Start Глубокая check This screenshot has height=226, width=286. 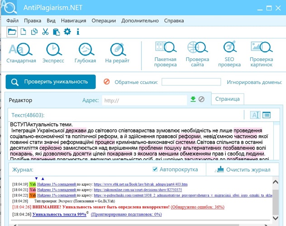tap(85, 53)
